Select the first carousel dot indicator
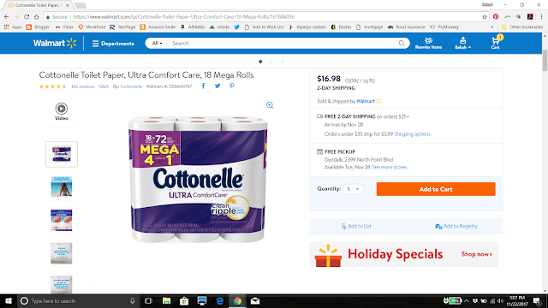 click(x=260, y=62)
